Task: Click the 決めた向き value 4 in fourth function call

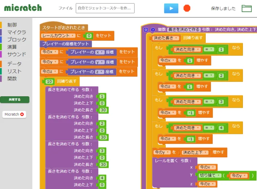Action: (102, 178)
